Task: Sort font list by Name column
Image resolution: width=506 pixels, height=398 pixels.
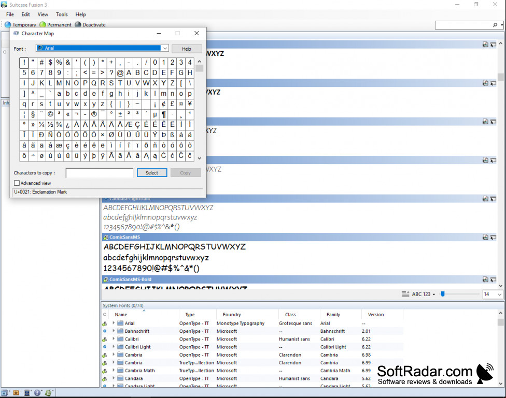Action: coord(121,315)
